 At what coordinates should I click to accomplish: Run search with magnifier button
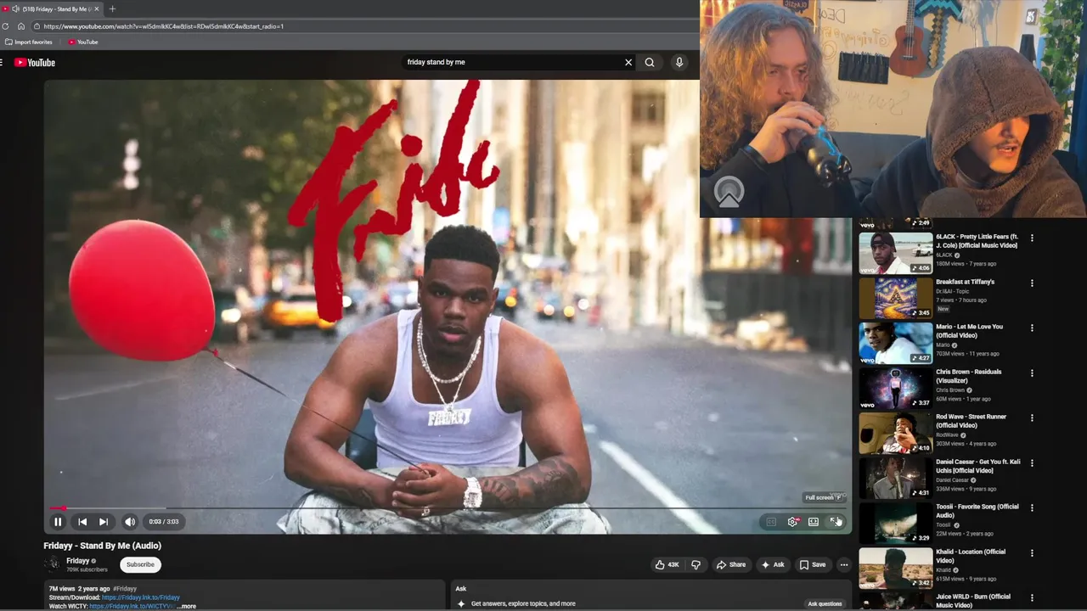point(650,62)
